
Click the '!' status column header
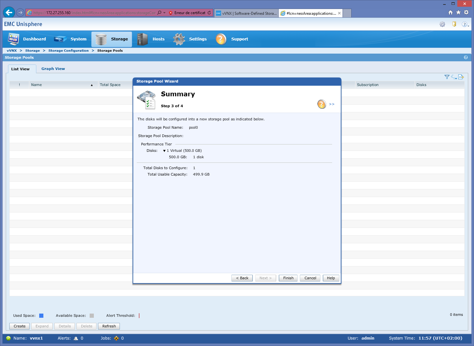(x=19, y=85)
